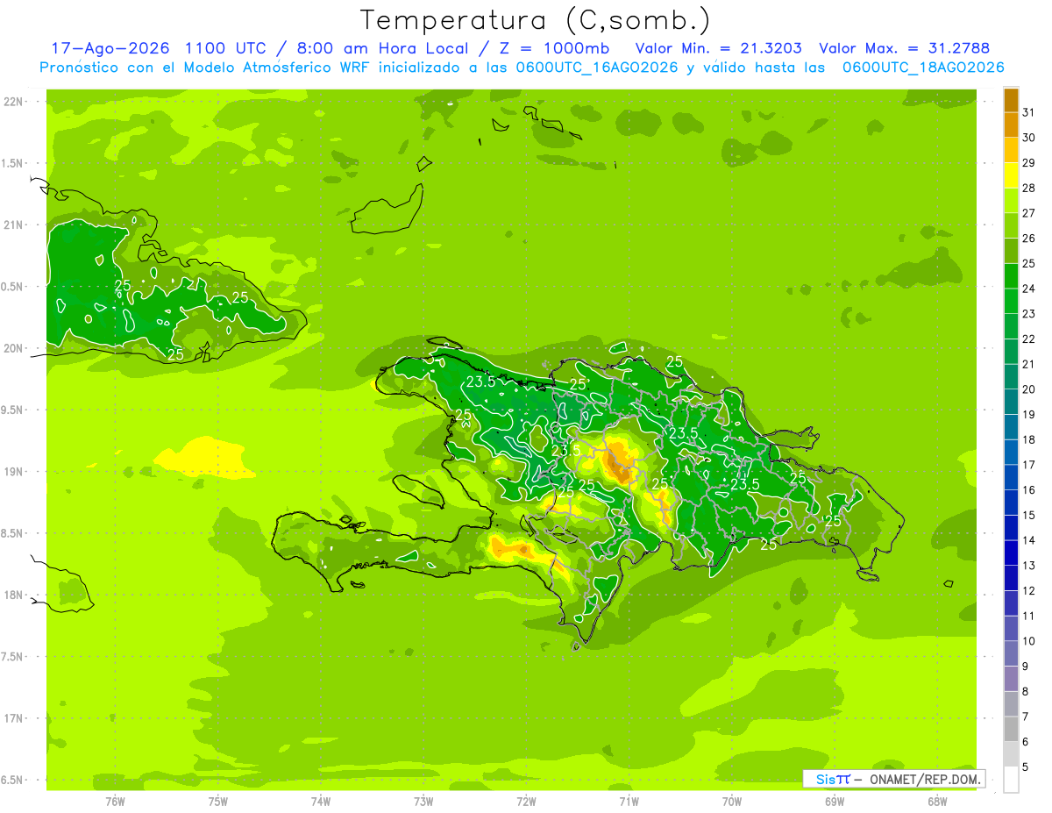Pick the purple legend swatch between 9 and 10
The width and height of the screenshot is (1052, 813).
point(1011,653)
